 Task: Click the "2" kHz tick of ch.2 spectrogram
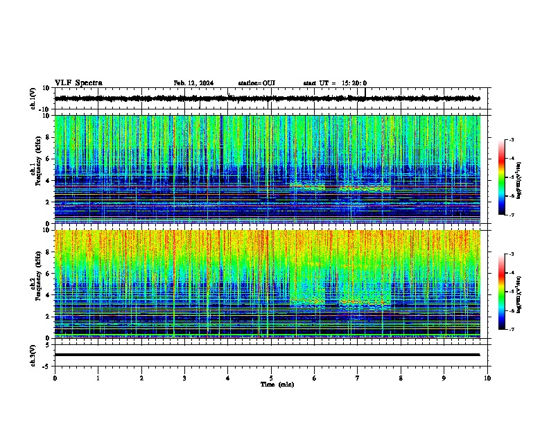click(48, 317)
